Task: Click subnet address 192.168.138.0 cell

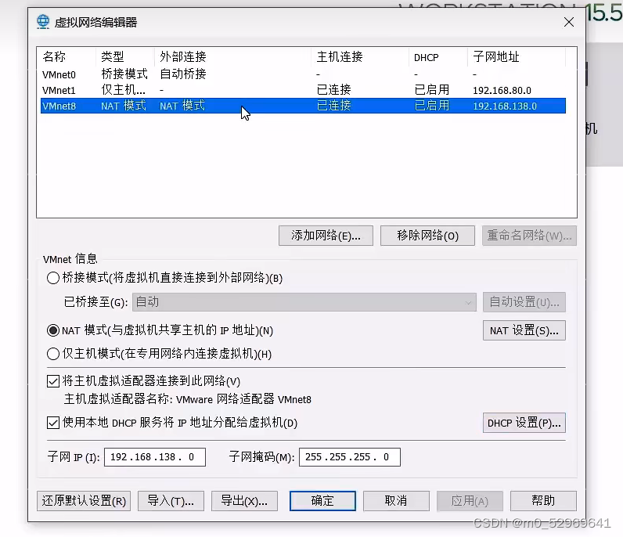Action: 505,106
